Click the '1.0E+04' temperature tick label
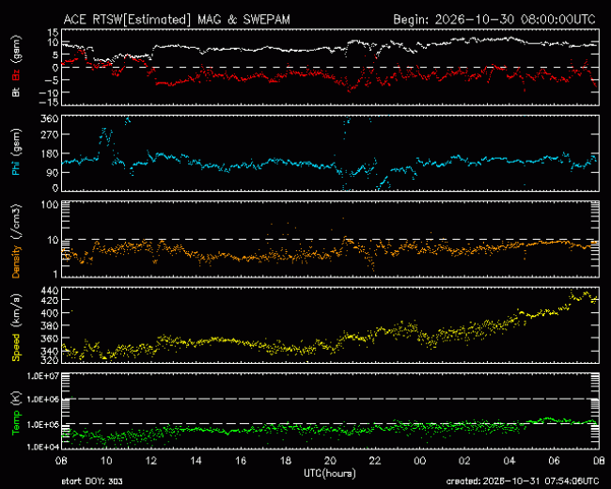Screen dimensions: 611x489 (x=43, y=447)
